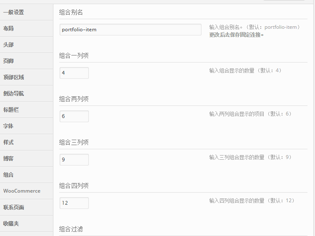Click the 组合三列项 section heading

[x=74, y=143]
